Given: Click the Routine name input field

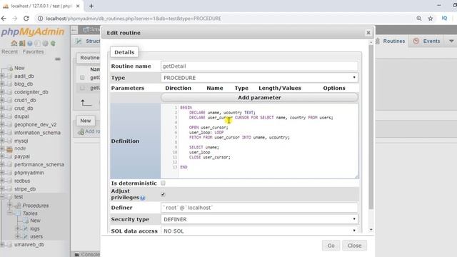Looking at the screenshot, I should pos(259,66).
